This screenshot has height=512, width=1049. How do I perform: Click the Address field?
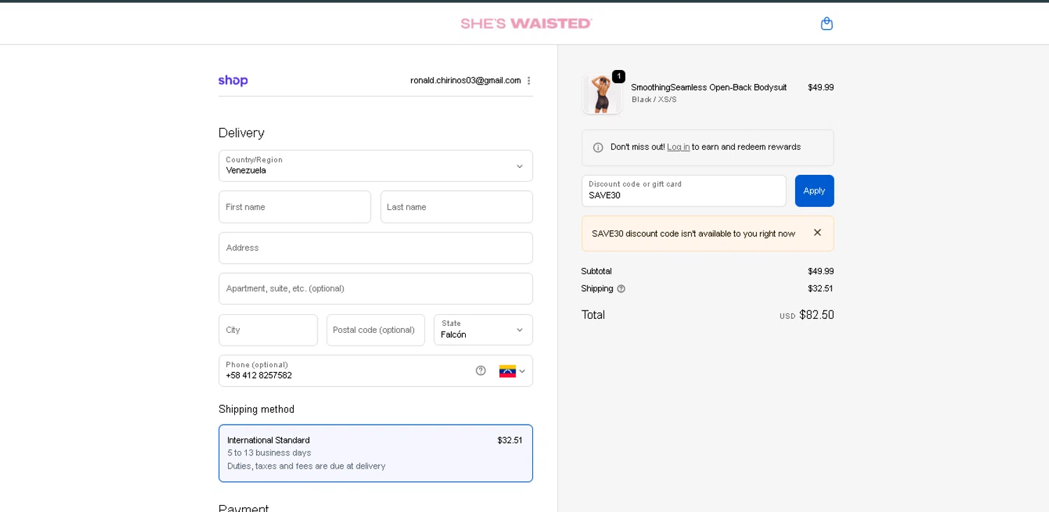click(x=376, y=248)
